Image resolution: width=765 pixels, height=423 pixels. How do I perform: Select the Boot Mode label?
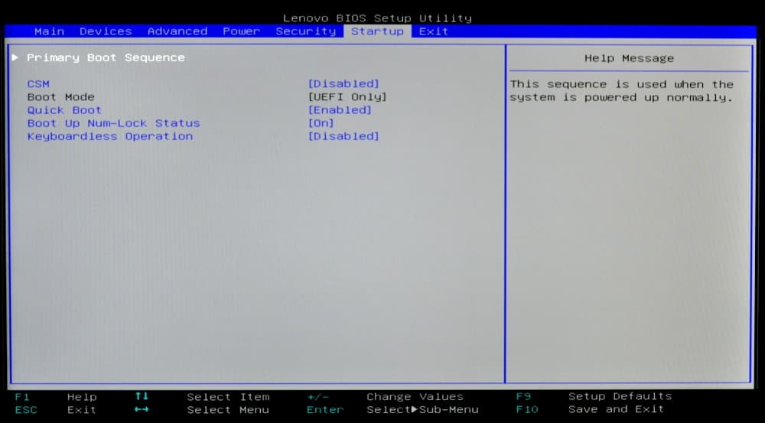click(x=61, y=97)
